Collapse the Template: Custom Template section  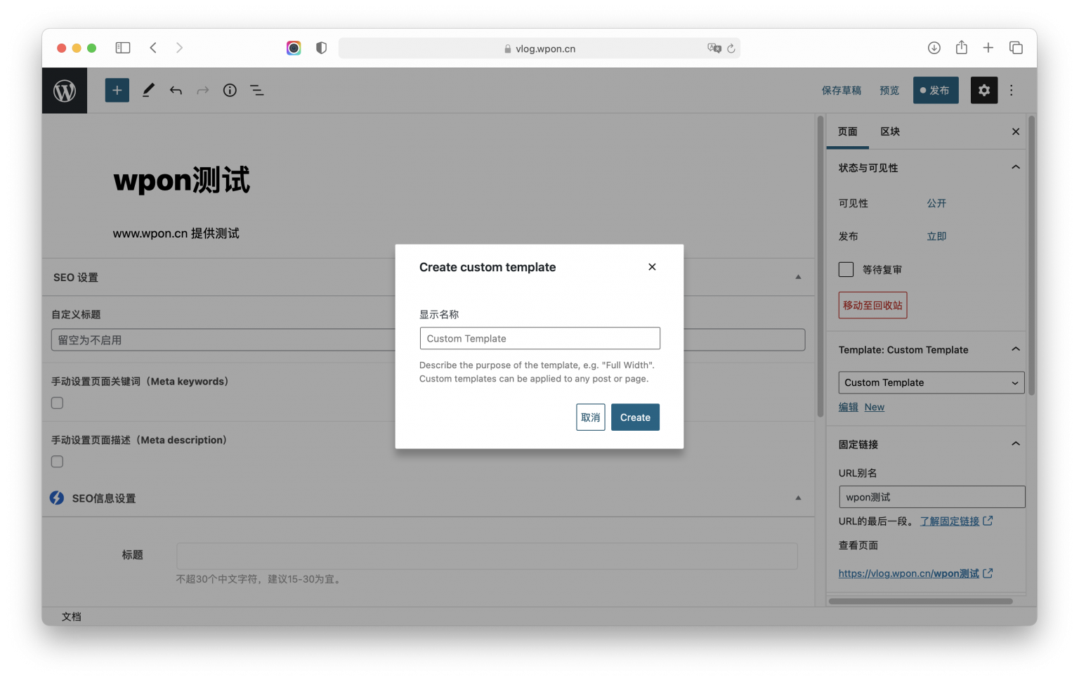tap(1015, 349)
